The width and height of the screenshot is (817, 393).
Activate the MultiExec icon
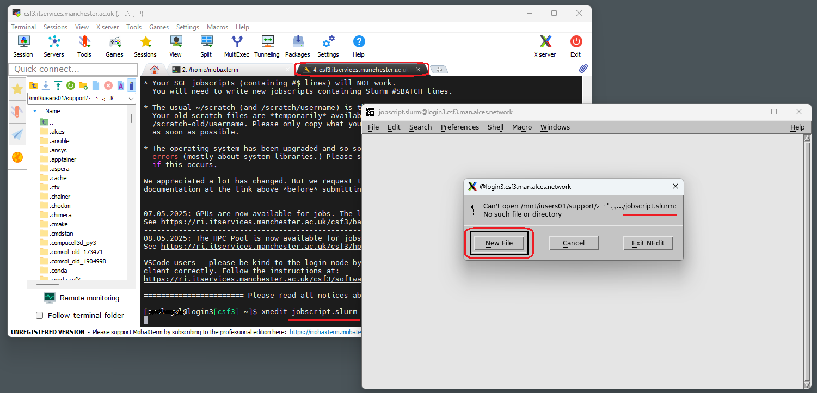pyautogui.click(x=237, y=46)
